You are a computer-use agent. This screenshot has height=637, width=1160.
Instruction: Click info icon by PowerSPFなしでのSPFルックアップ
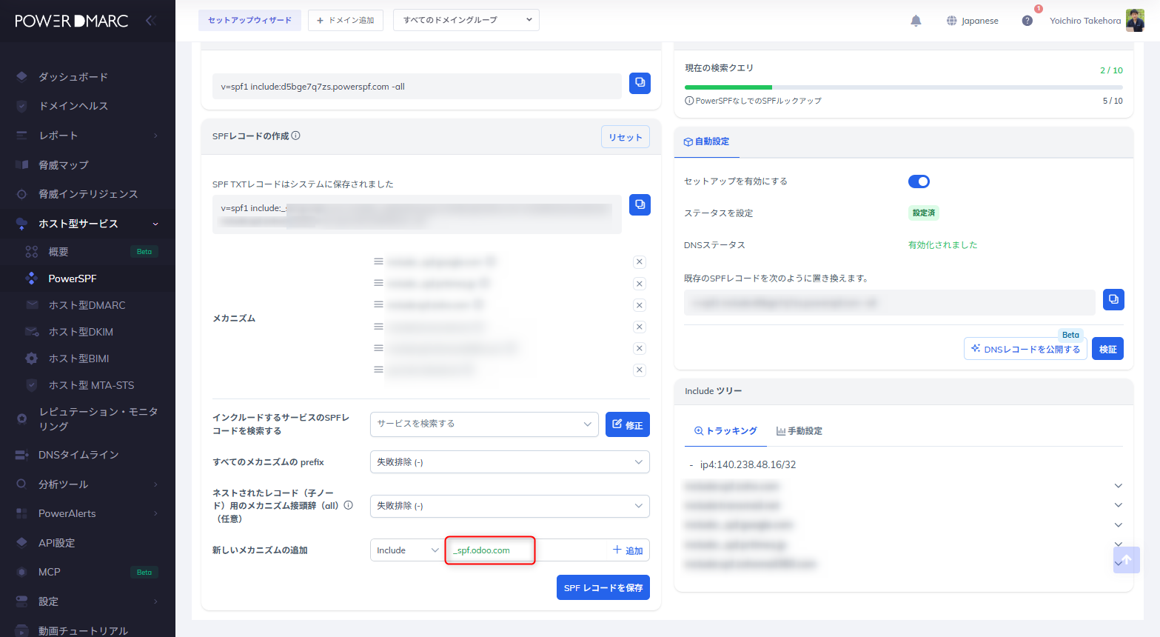[x=689, y=101]
